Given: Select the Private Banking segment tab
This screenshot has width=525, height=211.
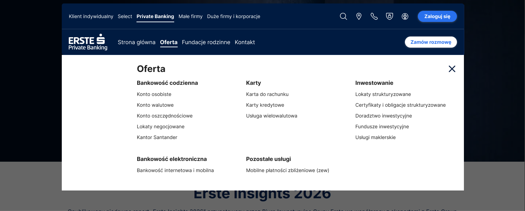Looking at the screenshot, I should tap(155, 16).
